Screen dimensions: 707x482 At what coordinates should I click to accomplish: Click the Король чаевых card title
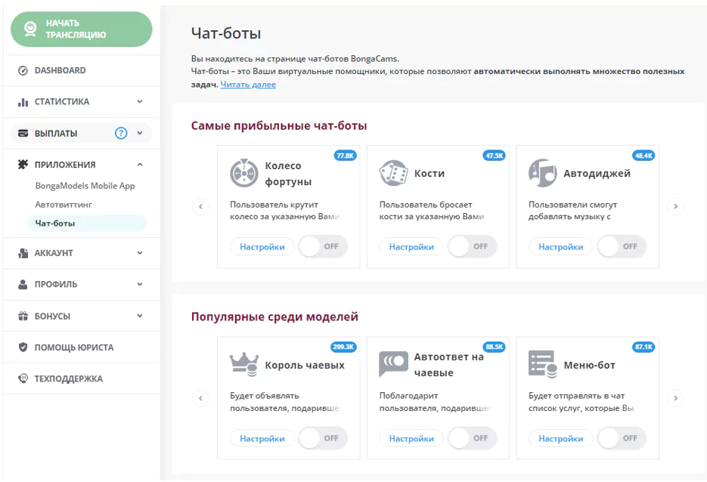point(305,365)
